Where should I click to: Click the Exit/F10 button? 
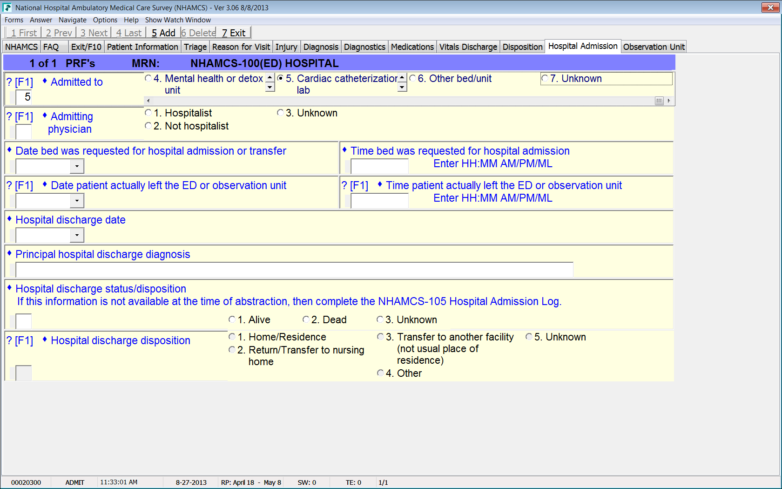click(86, 47)
